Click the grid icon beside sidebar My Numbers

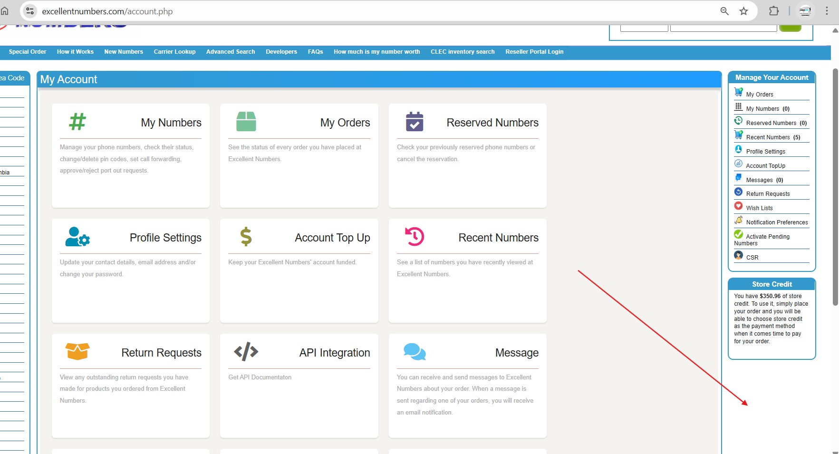(x=738, y=106)
